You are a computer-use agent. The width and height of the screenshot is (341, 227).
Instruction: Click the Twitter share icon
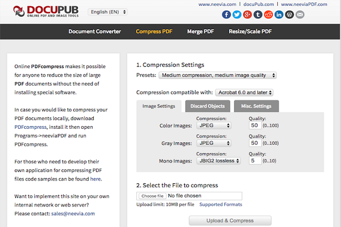[238, 14]
